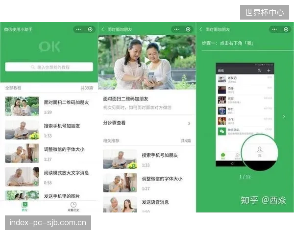
Task: Select 调整微信的字体大小 title in 相关推荐
Action: tap(162, 179)
